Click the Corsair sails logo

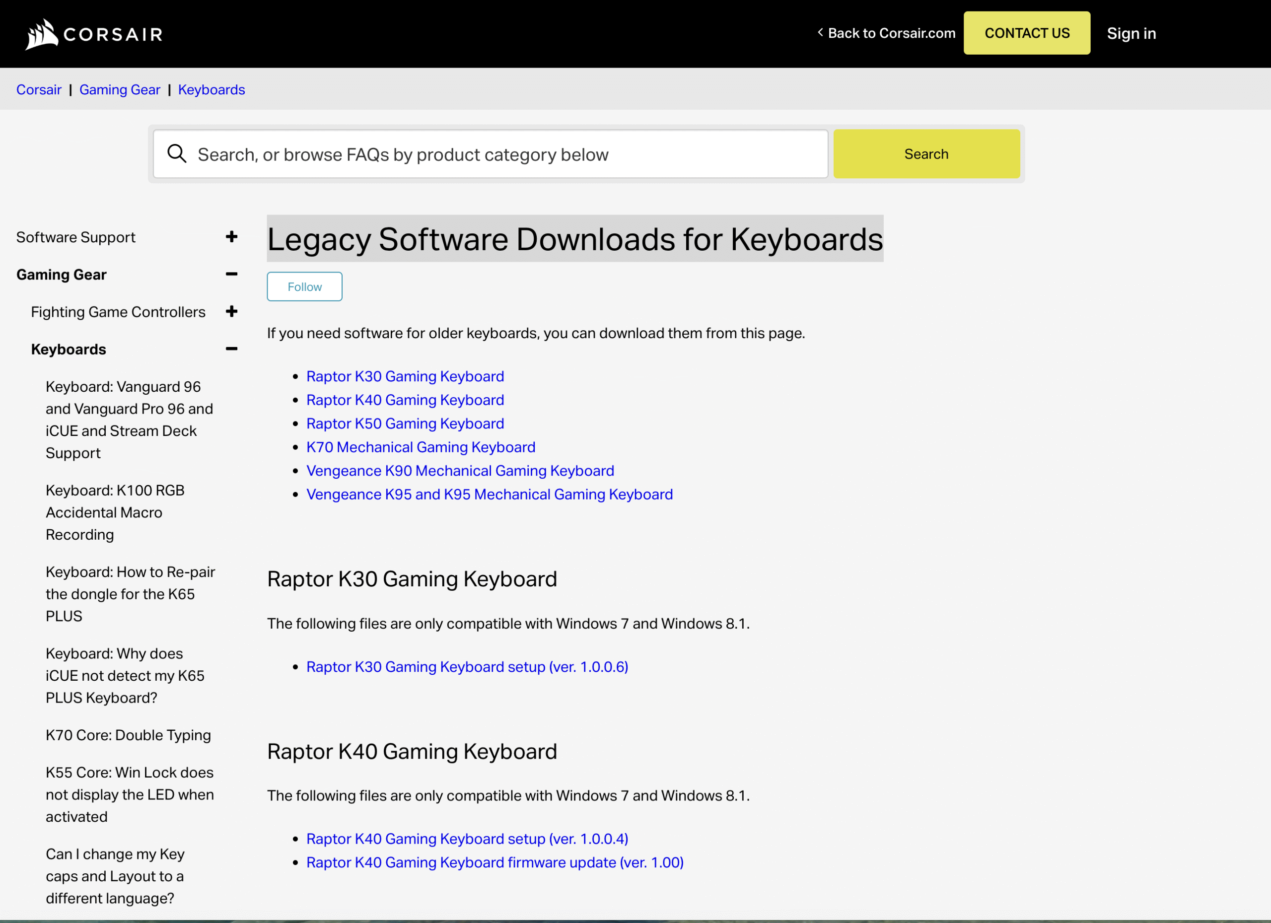pos(42,34)
